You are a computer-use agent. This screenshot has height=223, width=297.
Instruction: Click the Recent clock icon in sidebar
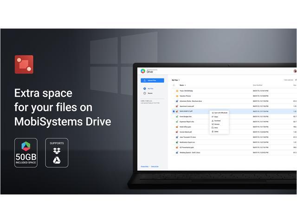coord(144,93)
